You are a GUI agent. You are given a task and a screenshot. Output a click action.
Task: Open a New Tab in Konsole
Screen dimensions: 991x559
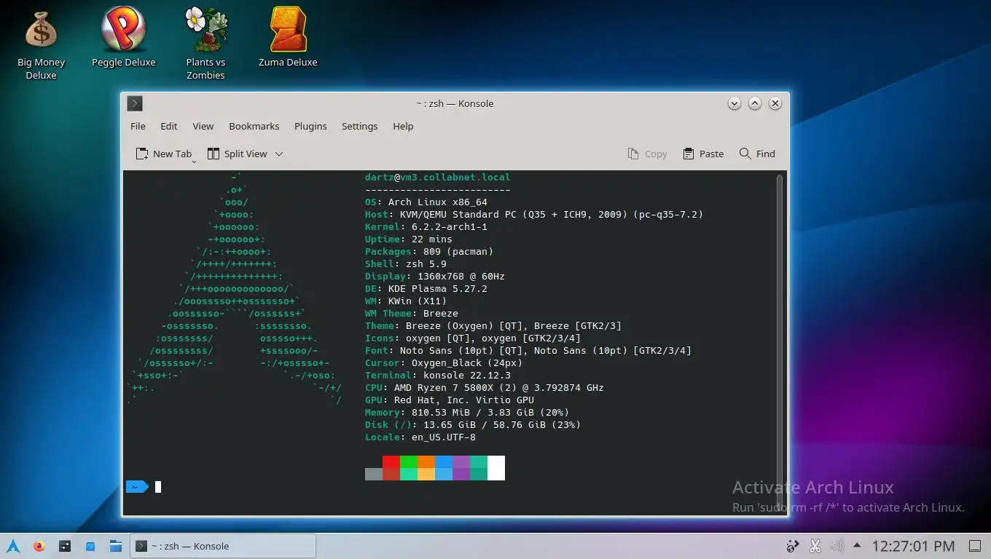click(x=164, y=154)
